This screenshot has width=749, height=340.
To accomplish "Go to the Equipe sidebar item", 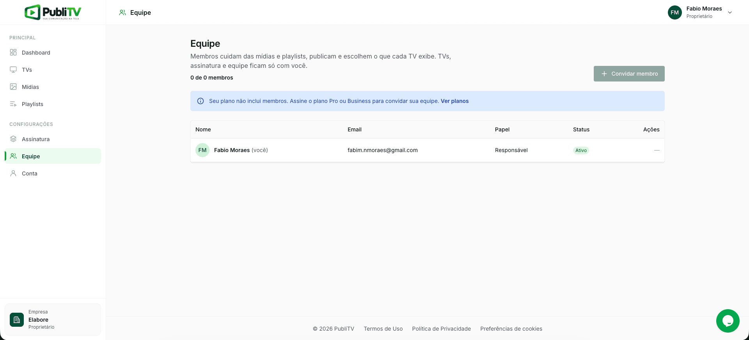I will point(53,156).
